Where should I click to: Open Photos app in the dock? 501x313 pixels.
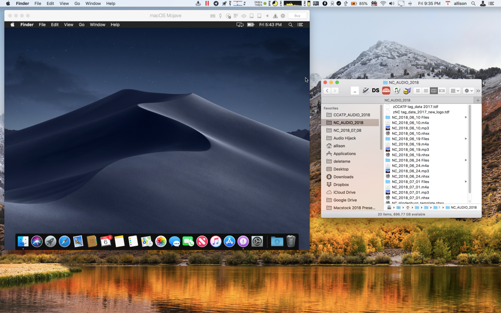(x=161, y=241)
